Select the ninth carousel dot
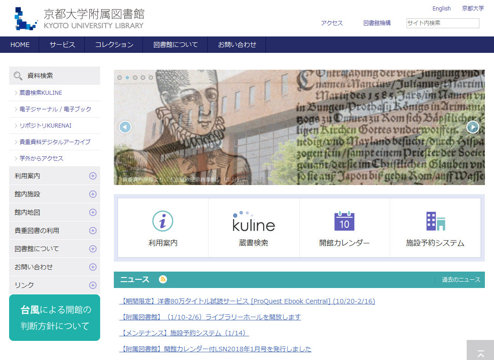This screenshot has width=494, height=360. [x=182, y=77]
